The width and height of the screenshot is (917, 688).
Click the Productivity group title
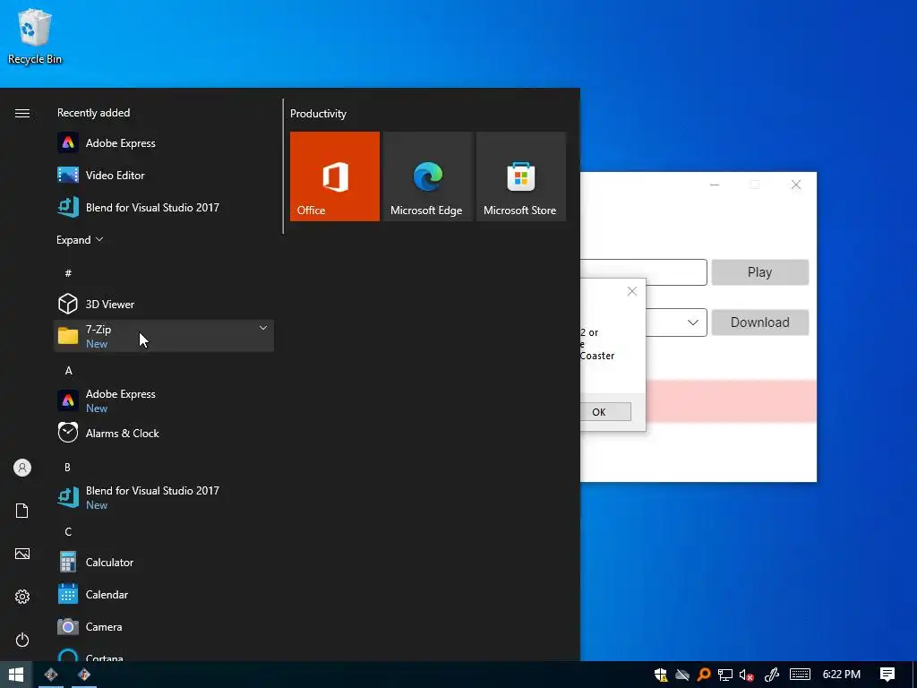coord(318,114)
